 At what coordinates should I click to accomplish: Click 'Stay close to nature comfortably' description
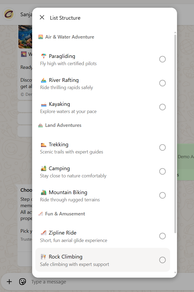[x=73, y=176]
